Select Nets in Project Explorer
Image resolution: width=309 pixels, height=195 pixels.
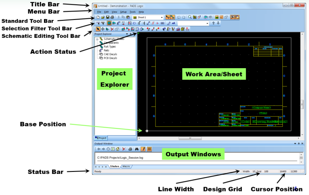[x=106, y=50]
